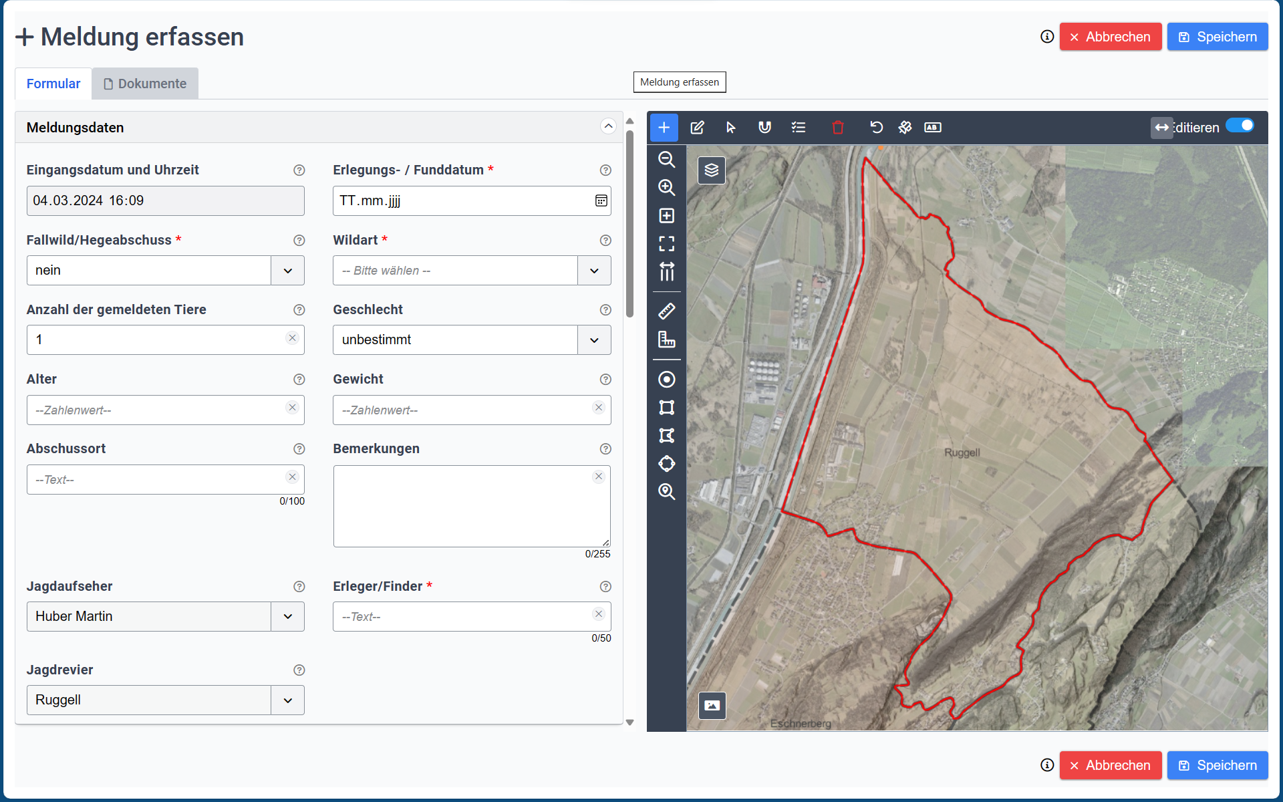Screen dimensions: 1283x802
Task: Click the undo arrow in map toolbar
Action: pyautogui.click(x=876, y=128)
